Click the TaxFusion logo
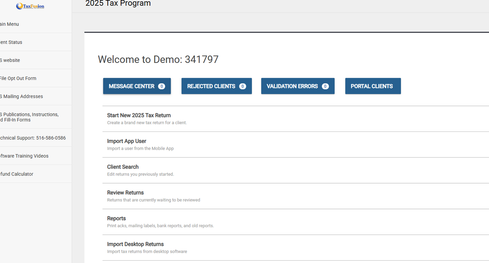 (30, 6)
